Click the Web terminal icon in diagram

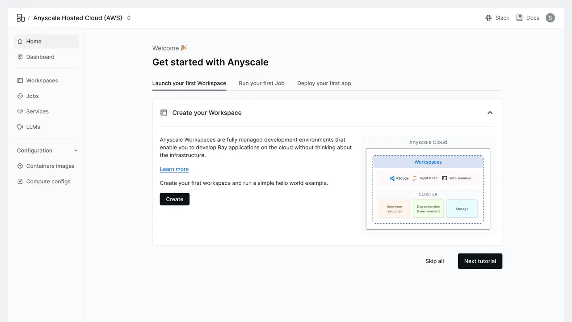coord(445,178)
